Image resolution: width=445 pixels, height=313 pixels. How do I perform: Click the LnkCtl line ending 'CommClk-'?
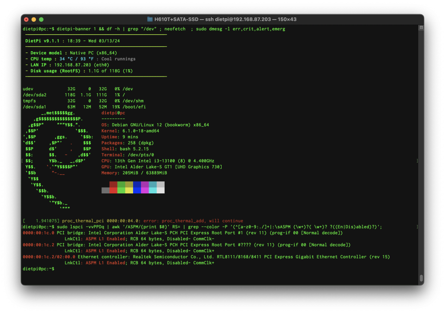(139, 239)
